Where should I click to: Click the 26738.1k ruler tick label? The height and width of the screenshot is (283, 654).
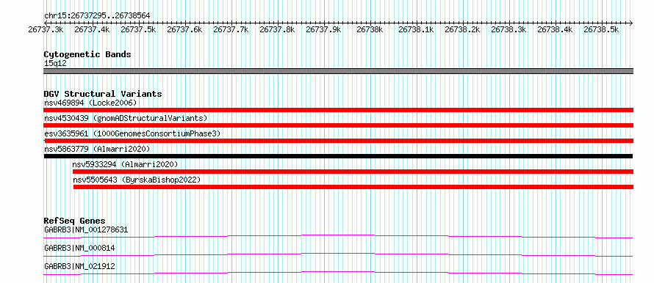click(x=416, y=29)
